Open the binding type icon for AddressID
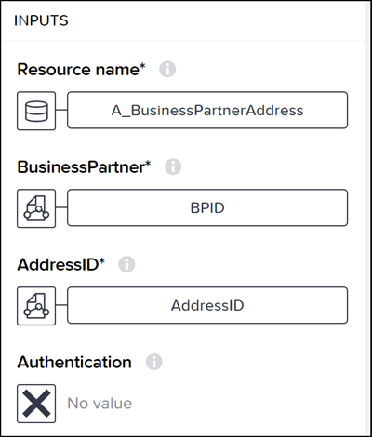This screenshot has height=438, width=372. (36, 306)
